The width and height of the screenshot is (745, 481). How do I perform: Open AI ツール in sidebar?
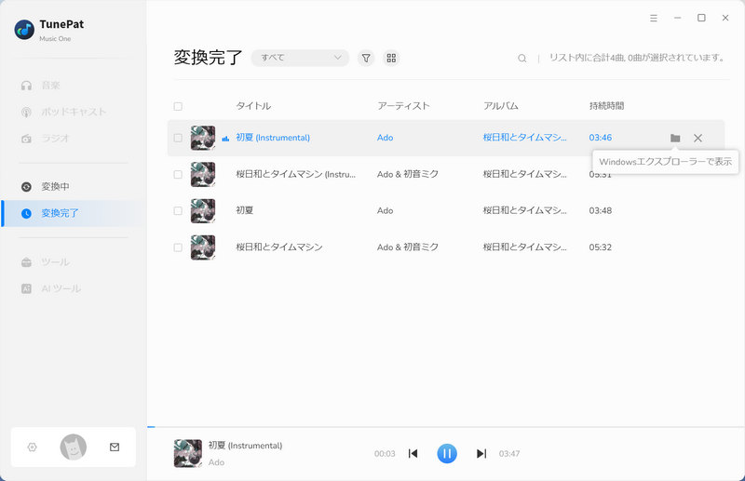pos(51,288)
